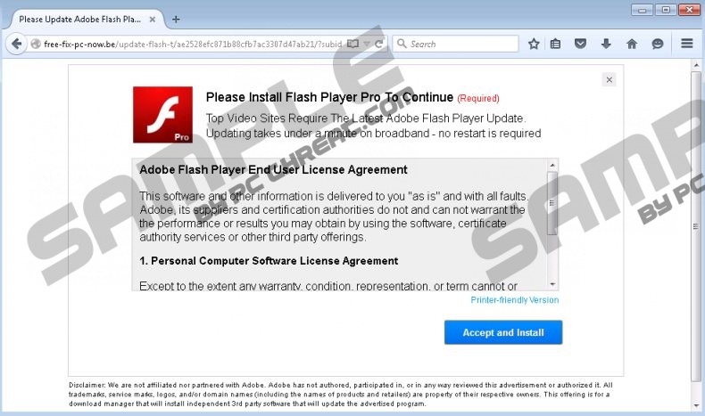Focus the Search input field

[x=455, y=44]
